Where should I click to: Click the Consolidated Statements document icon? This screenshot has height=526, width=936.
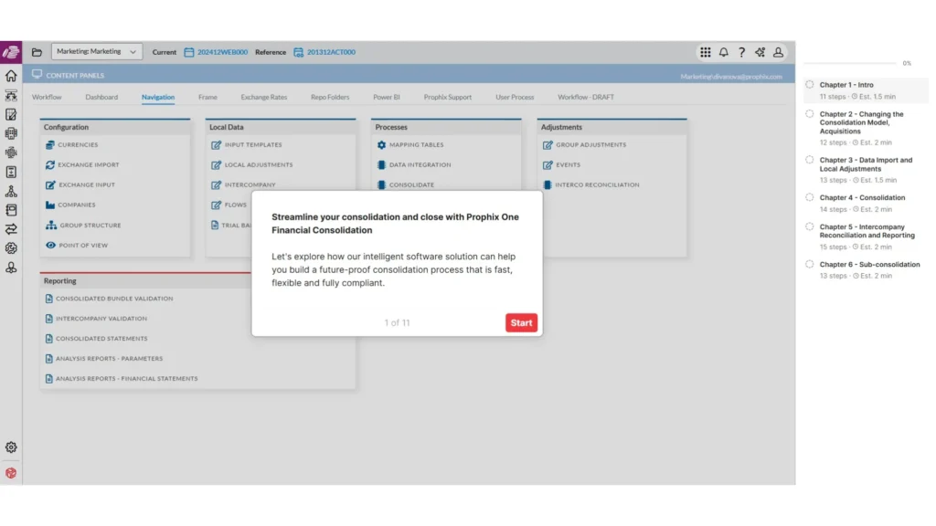click(49, 338)
